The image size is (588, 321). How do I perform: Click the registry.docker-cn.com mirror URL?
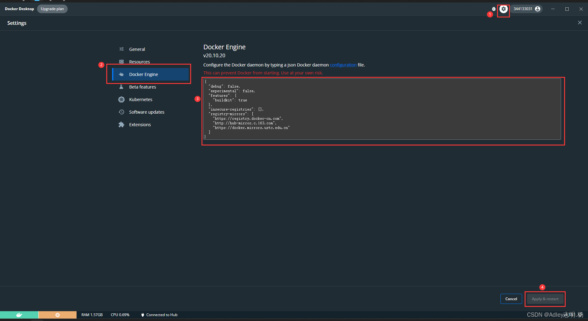point(248,119)
